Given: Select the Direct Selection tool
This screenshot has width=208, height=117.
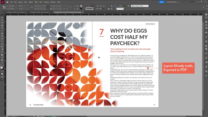Looking at the screenshot, I should [x=2, y=18].
